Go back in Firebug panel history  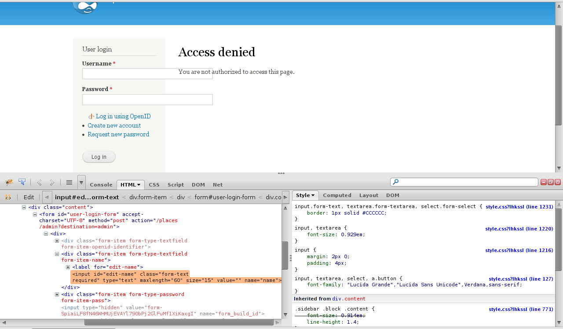pyautogui.click(x=40, y=182)
